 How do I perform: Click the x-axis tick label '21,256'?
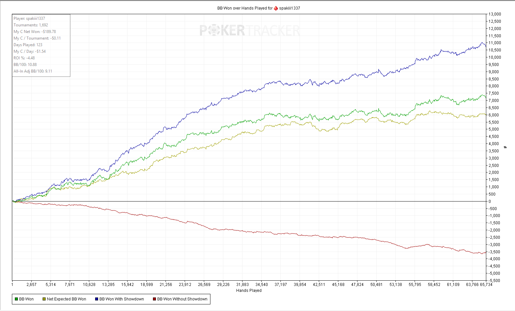[x=166, y=285]
